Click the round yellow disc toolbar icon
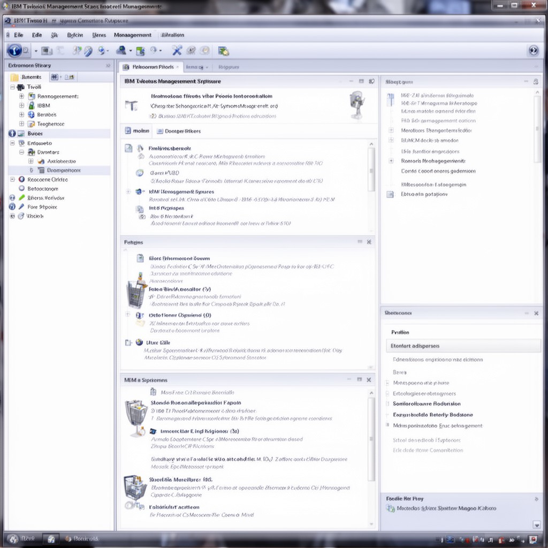The width and height of the screenshot is (548, 548). (205, 51)
